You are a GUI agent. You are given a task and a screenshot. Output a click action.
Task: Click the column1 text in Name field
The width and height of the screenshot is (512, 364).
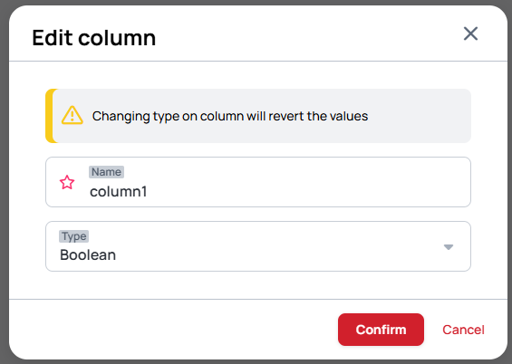coord(118,191)
